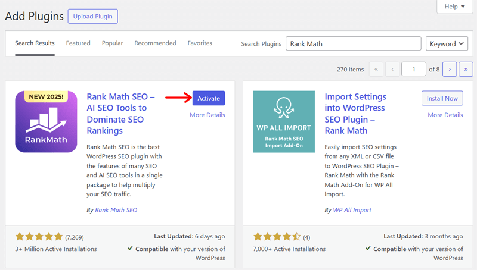Select the Search Results tab
477x270 pixels.
[35, 43]
